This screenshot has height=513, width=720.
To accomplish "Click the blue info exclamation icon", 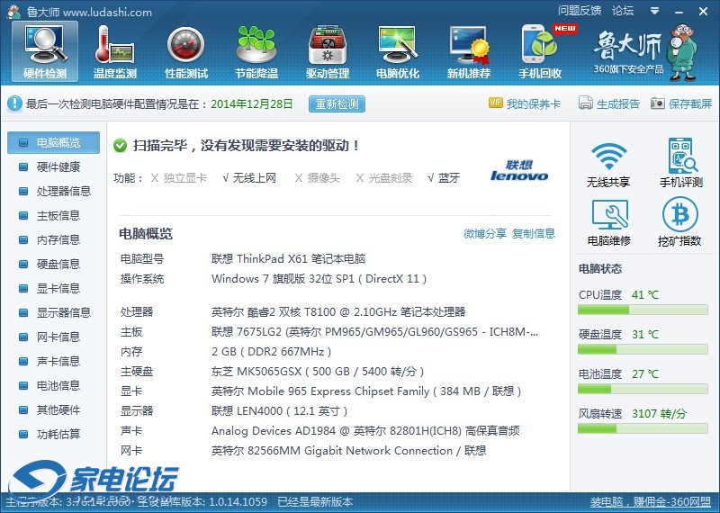I will coord(14,103).
